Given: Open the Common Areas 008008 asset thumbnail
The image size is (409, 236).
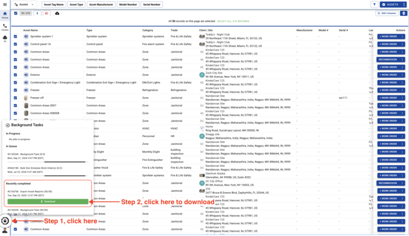Looking at the screenshot, I should [26, 113].
